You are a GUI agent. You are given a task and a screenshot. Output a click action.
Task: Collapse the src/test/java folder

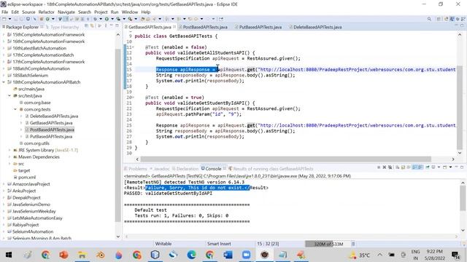(x=9, y=95)
